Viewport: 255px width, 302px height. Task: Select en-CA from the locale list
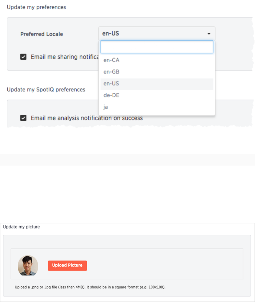point(157,60)
